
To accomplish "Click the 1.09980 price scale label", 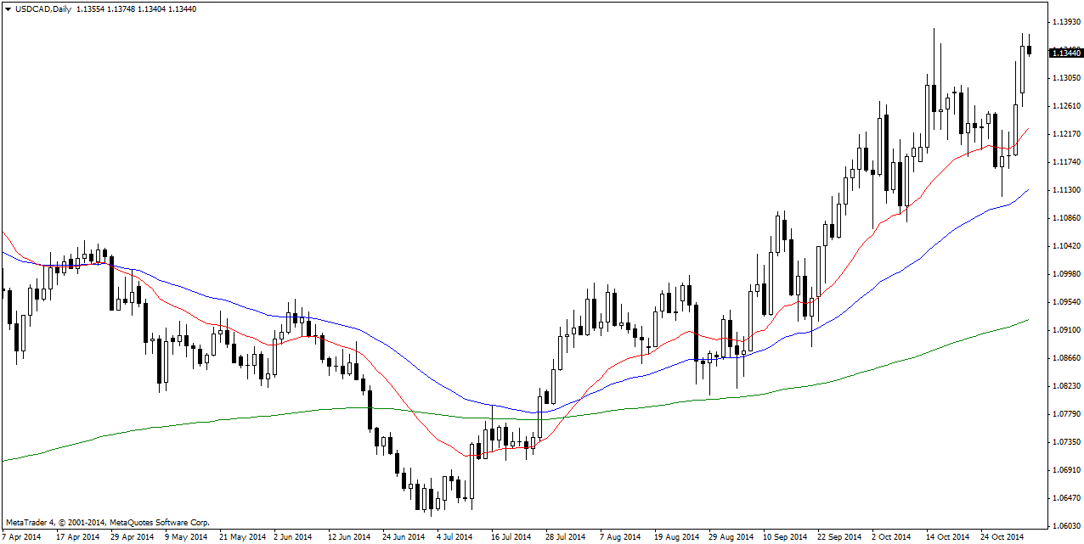I will 1065,274.
